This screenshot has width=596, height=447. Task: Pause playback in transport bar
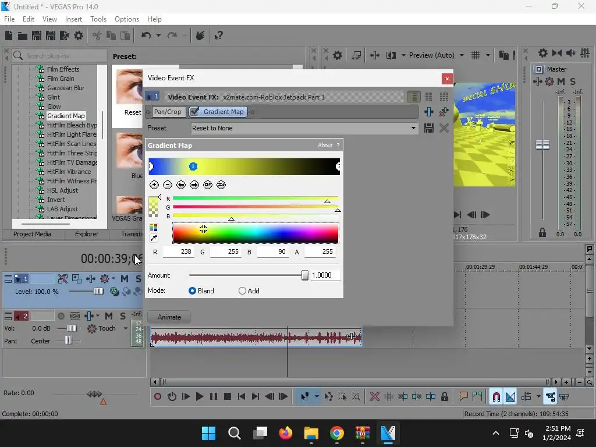coord(213,397)
